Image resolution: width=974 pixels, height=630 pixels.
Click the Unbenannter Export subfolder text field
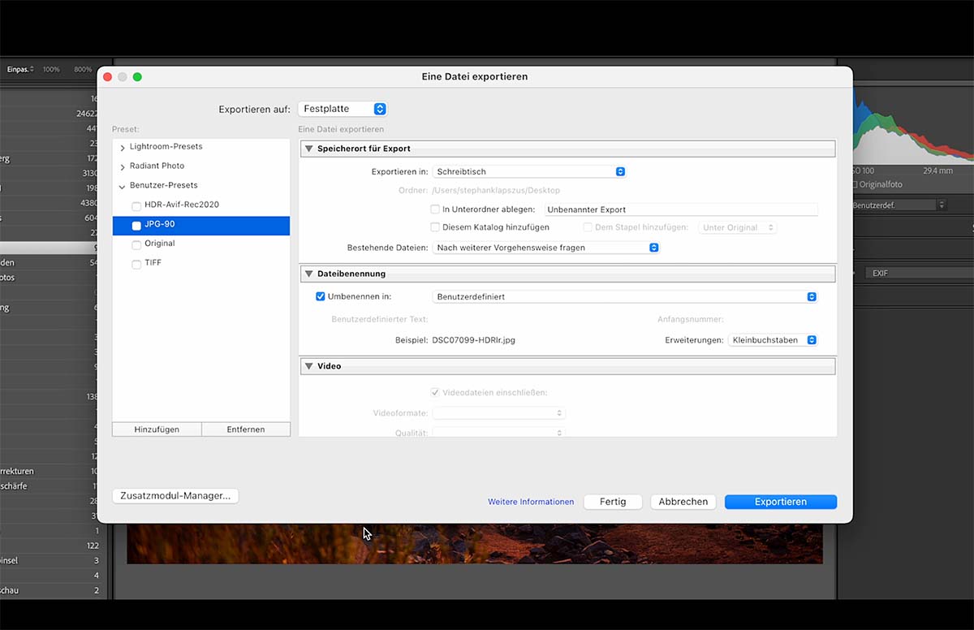681,209
